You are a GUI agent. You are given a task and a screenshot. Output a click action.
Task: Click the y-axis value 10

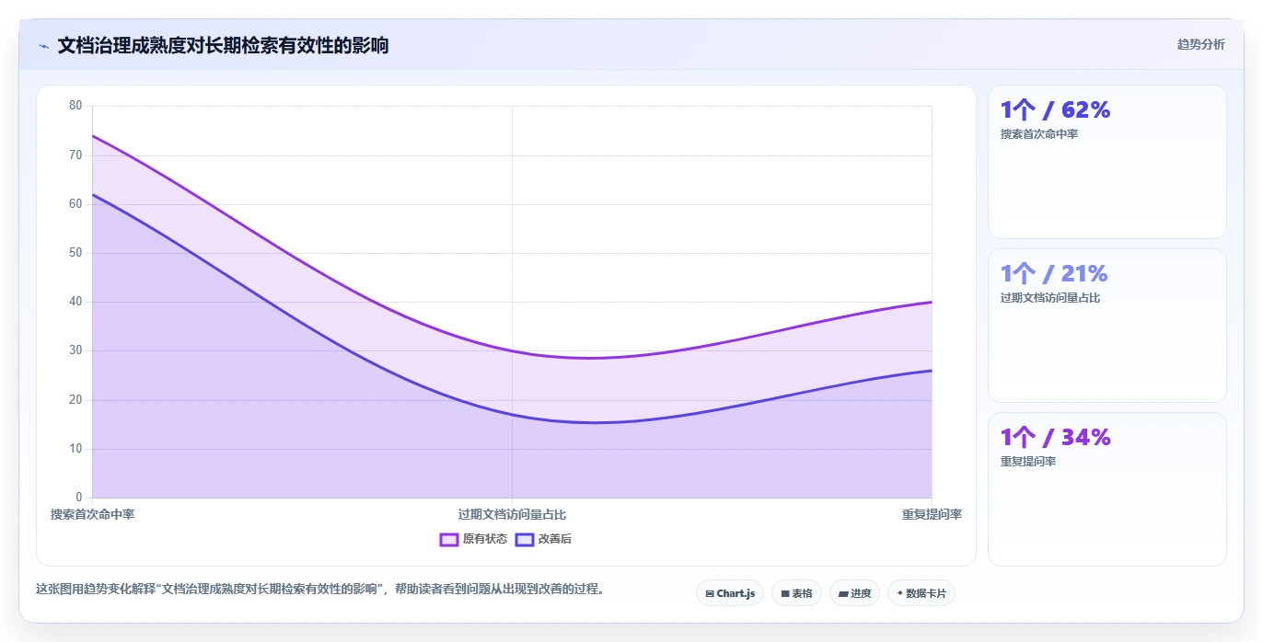75,449
